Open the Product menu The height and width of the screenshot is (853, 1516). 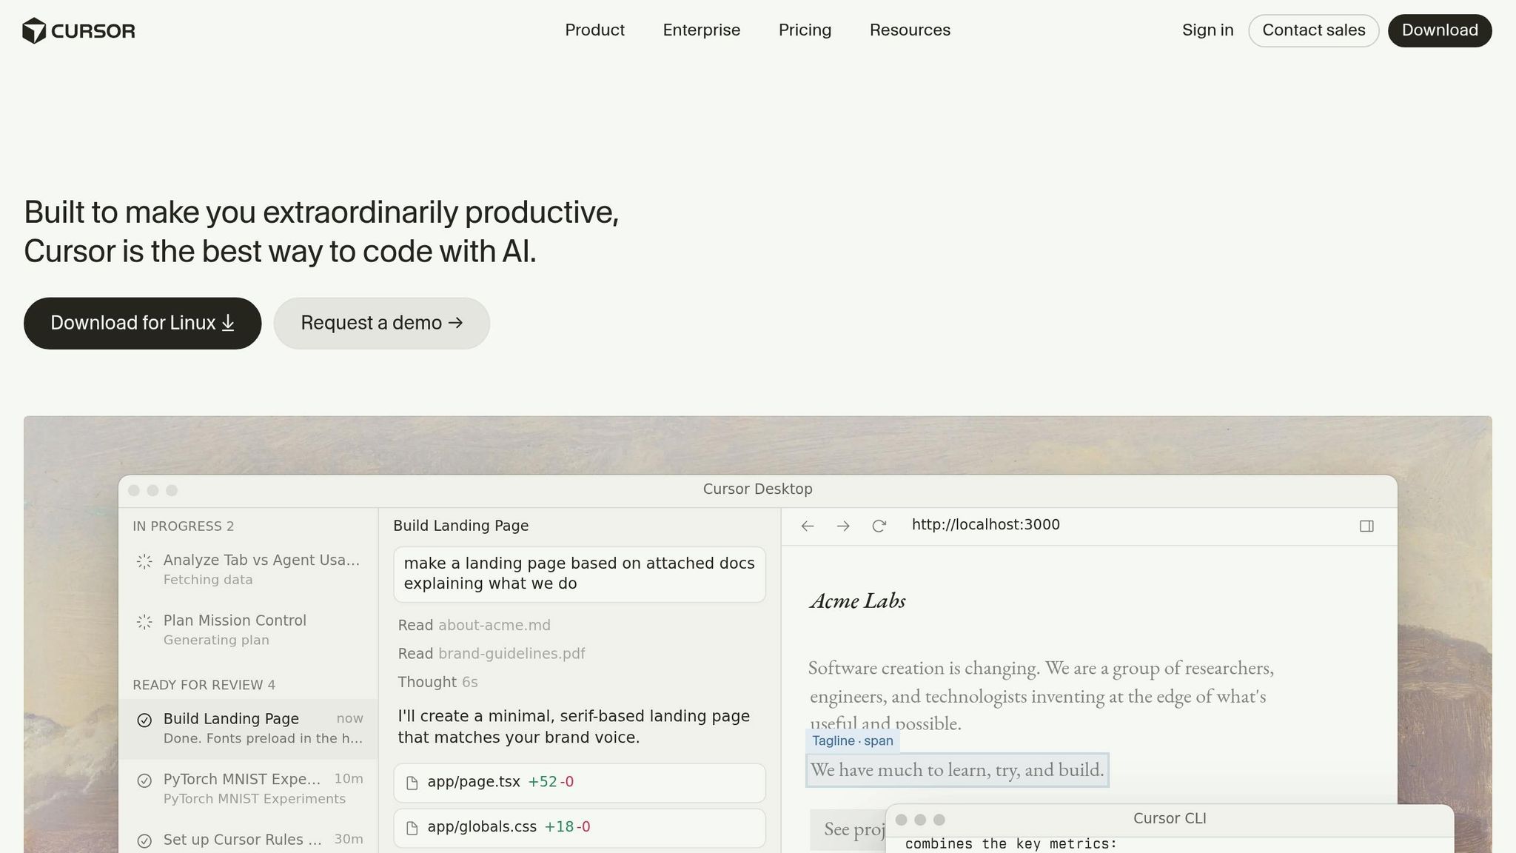(x=594, y=30)
